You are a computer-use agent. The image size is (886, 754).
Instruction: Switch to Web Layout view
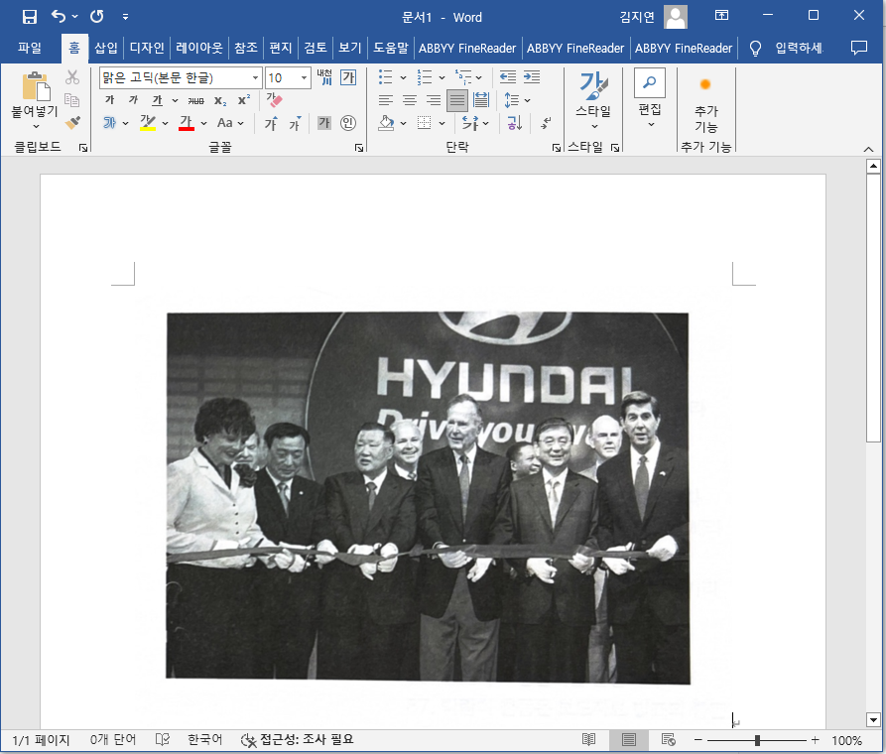(x=669, y=739)
